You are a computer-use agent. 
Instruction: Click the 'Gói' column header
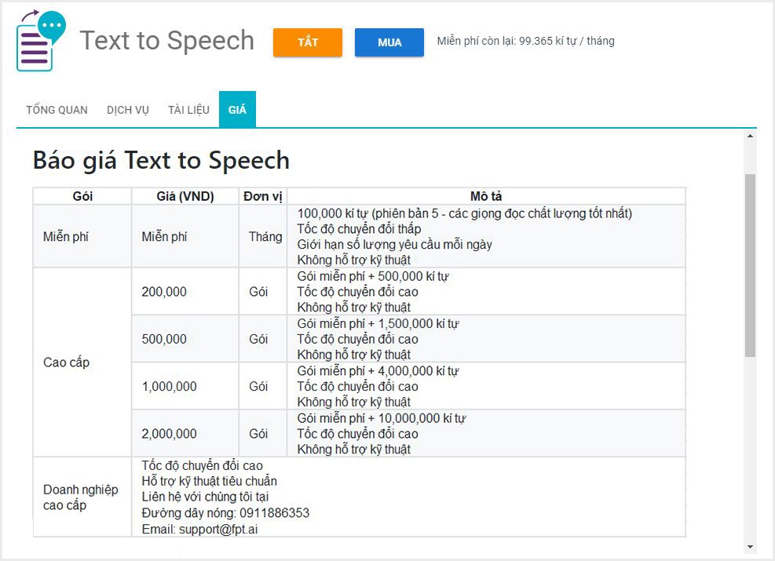(x=82, y=196)
